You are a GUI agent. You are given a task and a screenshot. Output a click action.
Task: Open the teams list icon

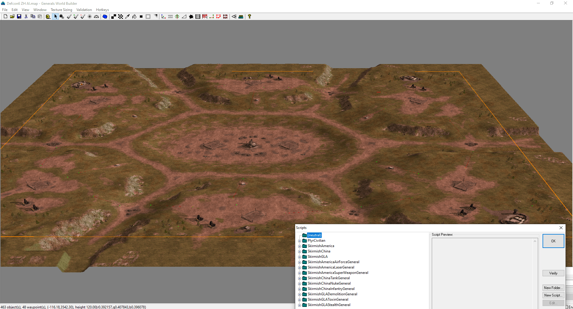tap(241, 17)
